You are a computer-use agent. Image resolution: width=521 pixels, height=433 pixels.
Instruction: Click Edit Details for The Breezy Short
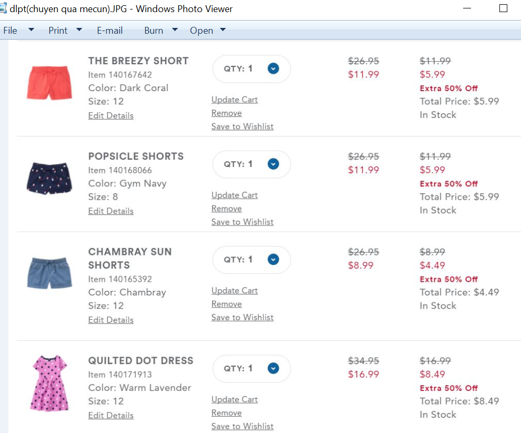[x=111, y=115]
